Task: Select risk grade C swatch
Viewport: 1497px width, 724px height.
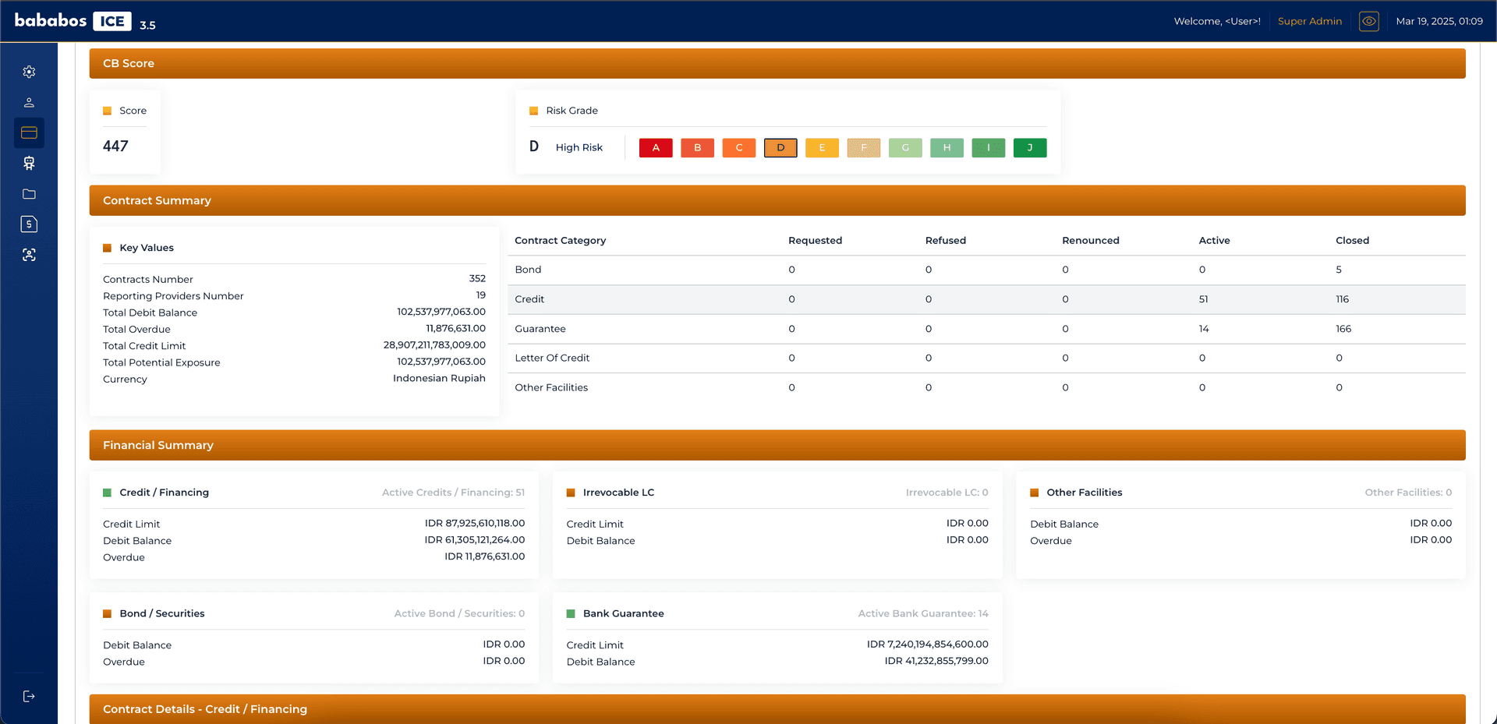Action: [x=739, y=148]
